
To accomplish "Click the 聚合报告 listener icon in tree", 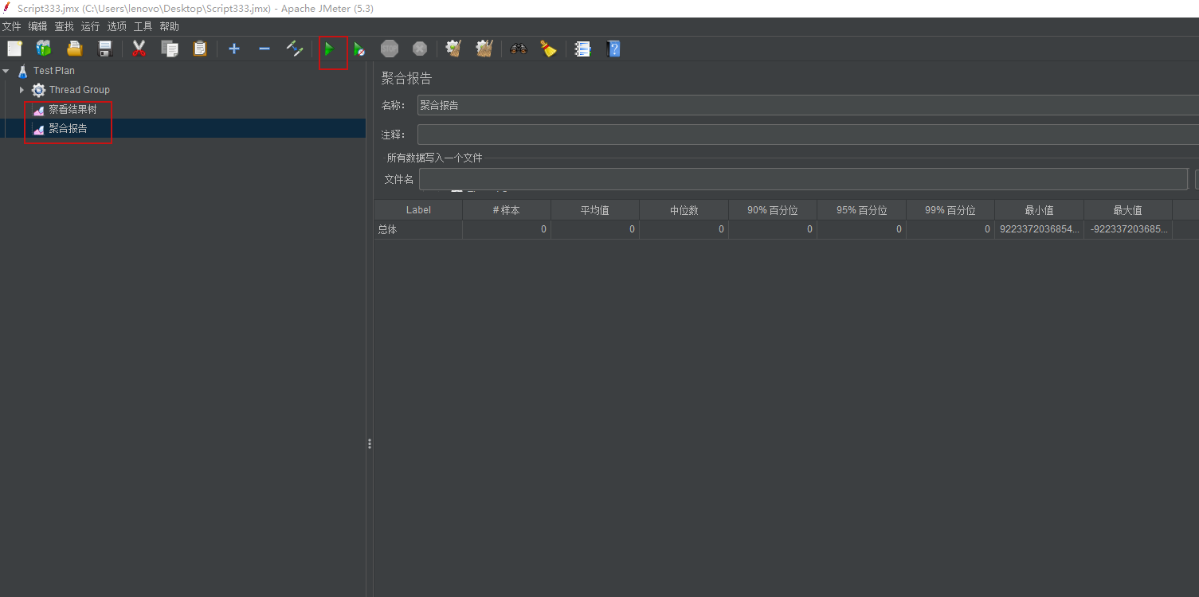I will (38, 129).
